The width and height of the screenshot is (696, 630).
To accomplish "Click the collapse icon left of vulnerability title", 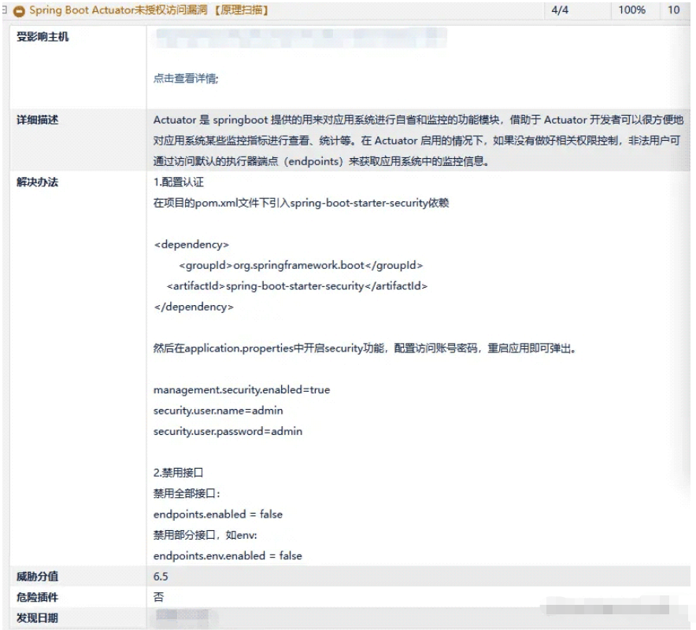I will pyautogui.click(x=6, y=10).
